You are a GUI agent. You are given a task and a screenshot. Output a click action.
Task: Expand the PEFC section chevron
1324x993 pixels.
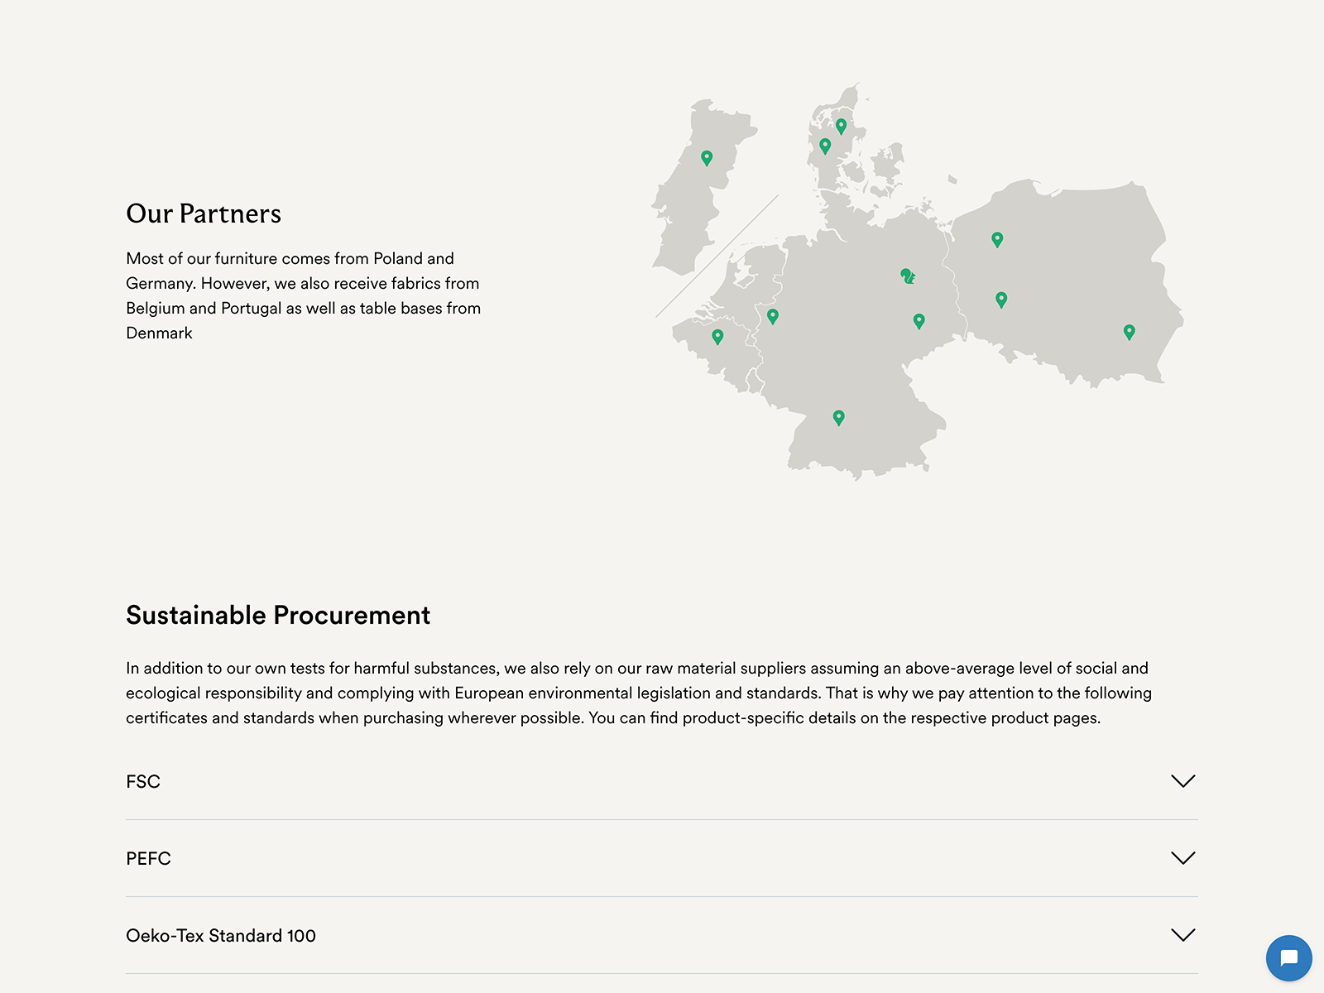point(1183,858)
